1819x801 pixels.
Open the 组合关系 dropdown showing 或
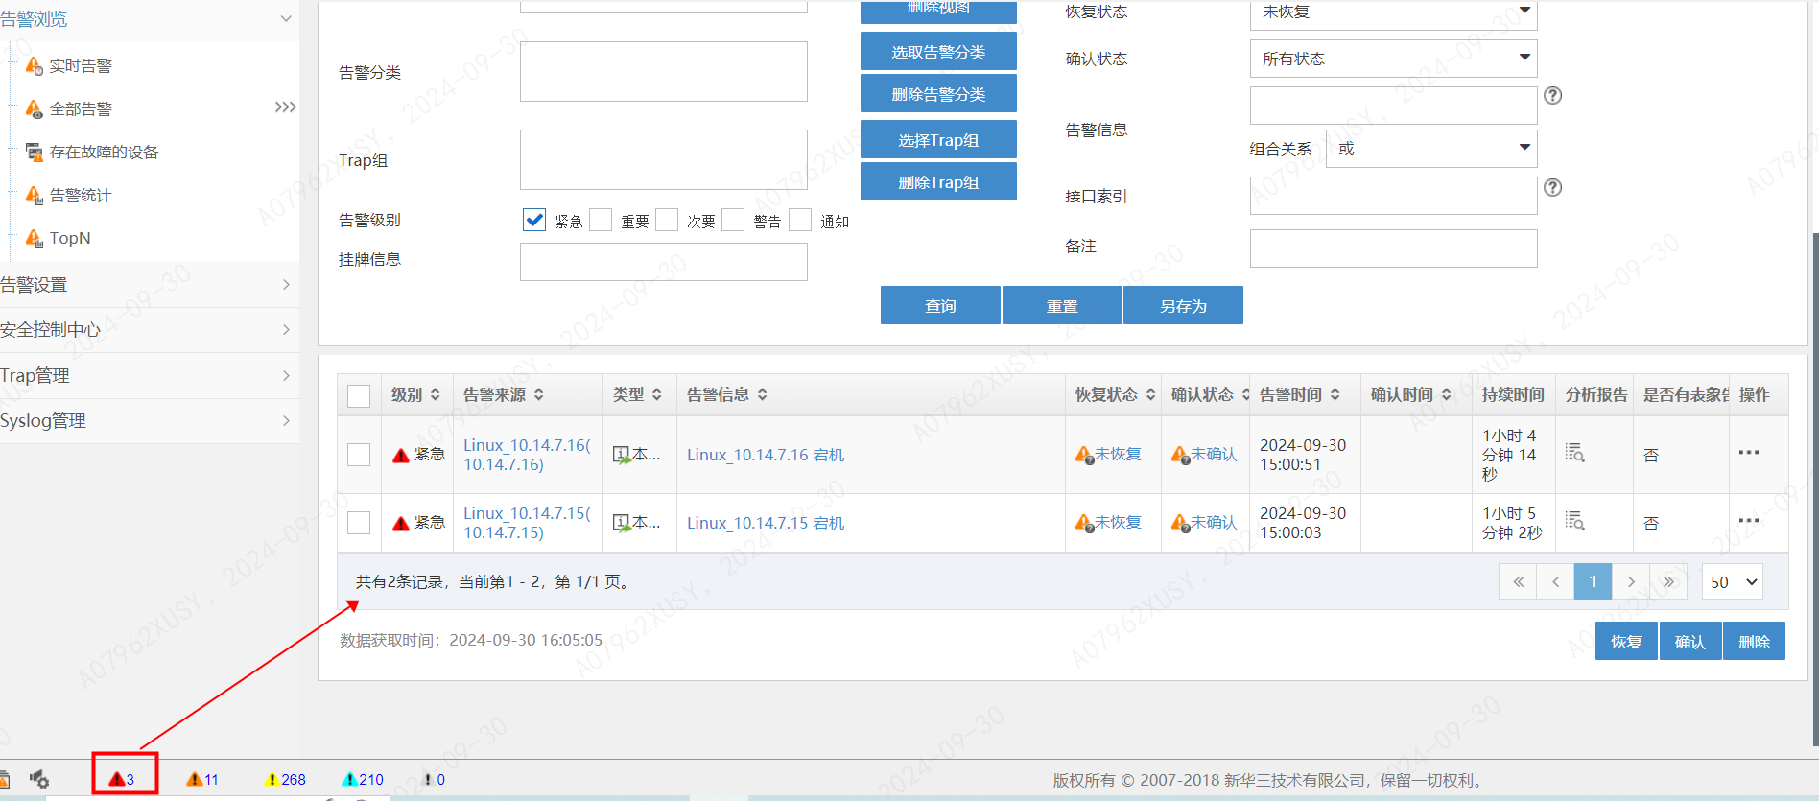point(1431,149)
